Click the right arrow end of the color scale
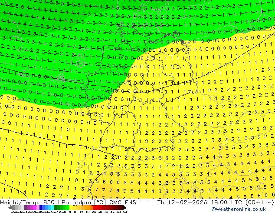Viewport: 275px width, 213px height. pos(125,207)
